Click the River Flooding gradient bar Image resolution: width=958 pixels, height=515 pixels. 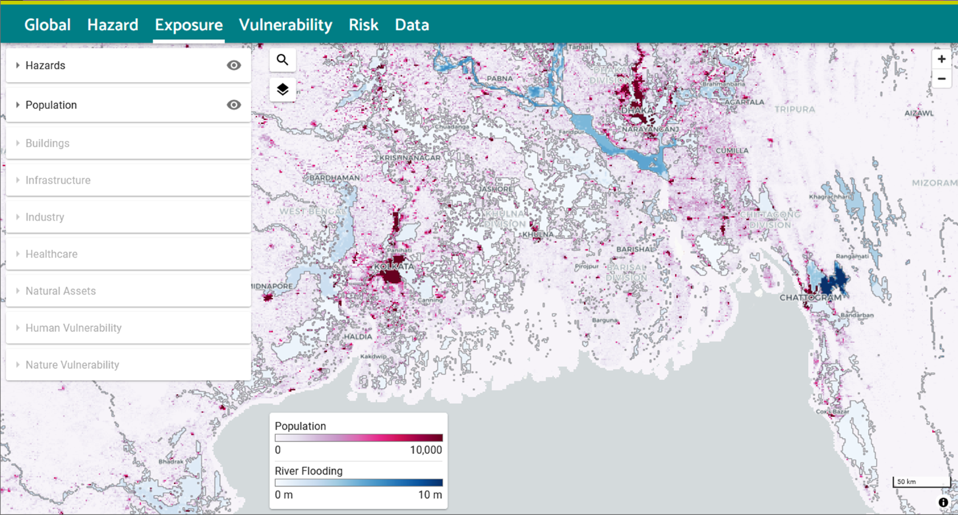(359, 483)
